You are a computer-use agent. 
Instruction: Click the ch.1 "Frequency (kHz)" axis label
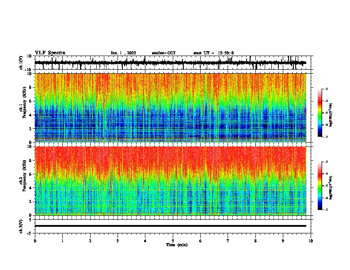(x=25, y=103)
